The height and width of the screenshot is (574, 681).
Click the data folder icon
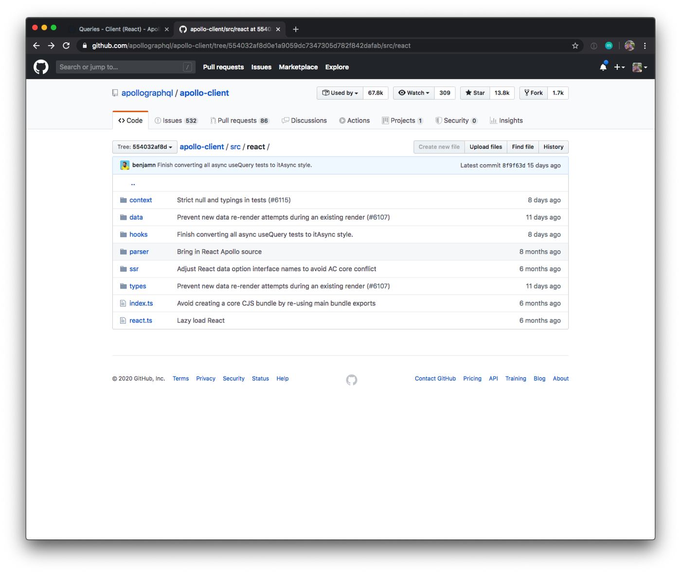point(123,217)
